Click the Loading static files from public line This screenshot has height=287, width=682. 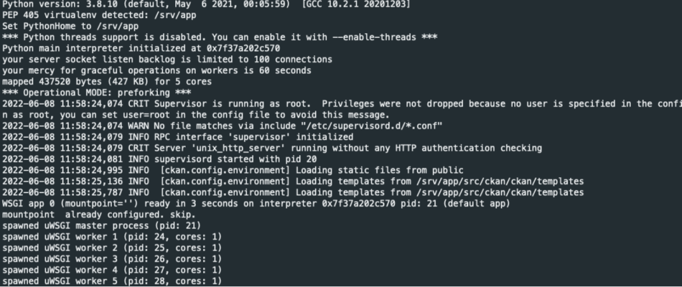point(232,170)
